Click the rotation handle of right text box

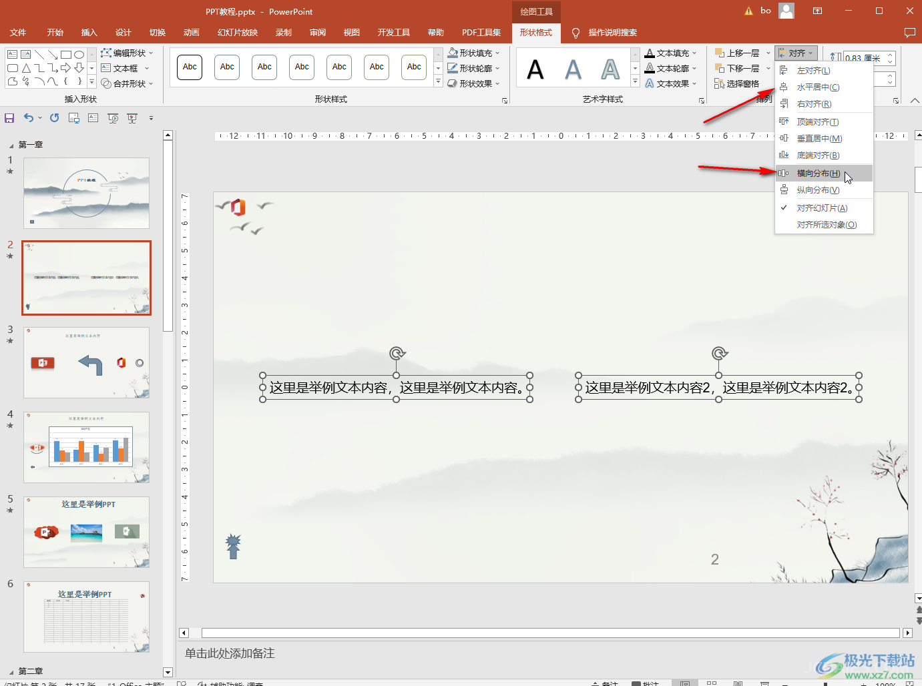tap(719, 353)
